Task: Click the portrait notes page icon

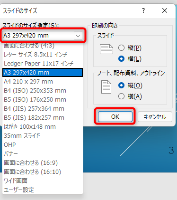Action: (106, 87)
